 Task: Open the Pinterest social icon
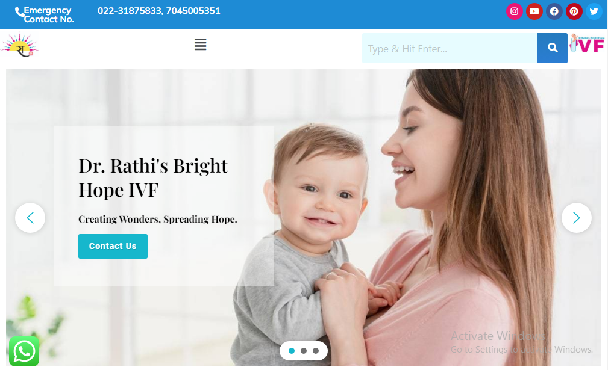point(574,11)
